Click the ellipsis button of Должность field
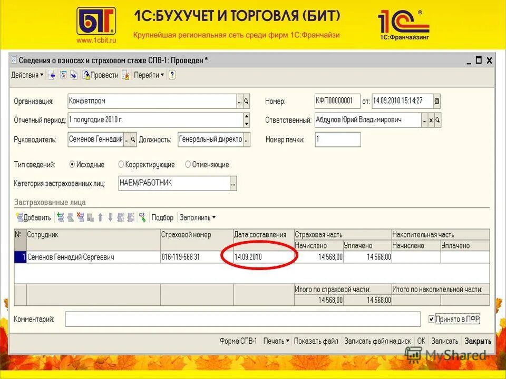The width and height of the screenshot is (506, 379). pos(247,139)
